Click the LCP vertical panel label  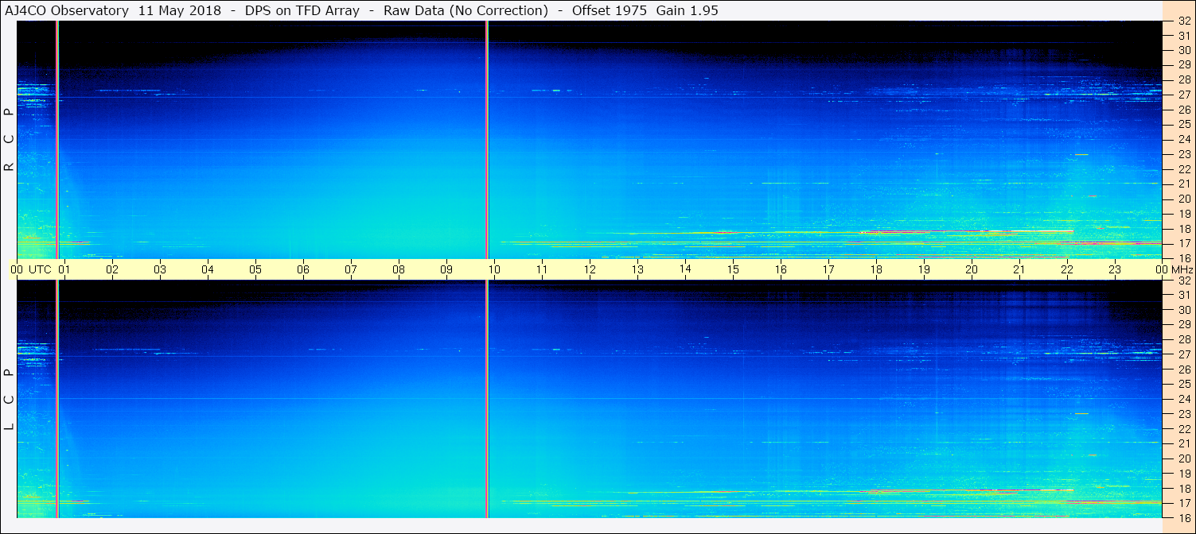click(9, 400)
